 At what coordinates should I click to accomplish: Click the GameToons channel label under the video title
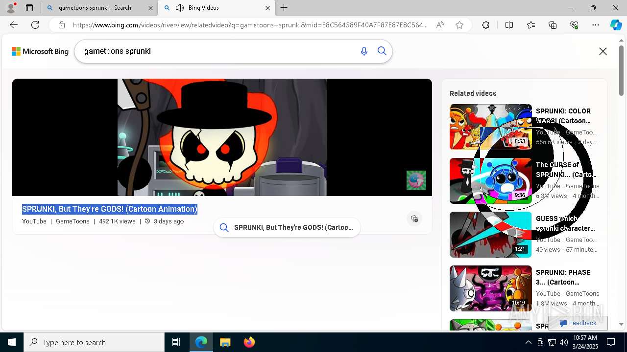[x=72, y=221]
